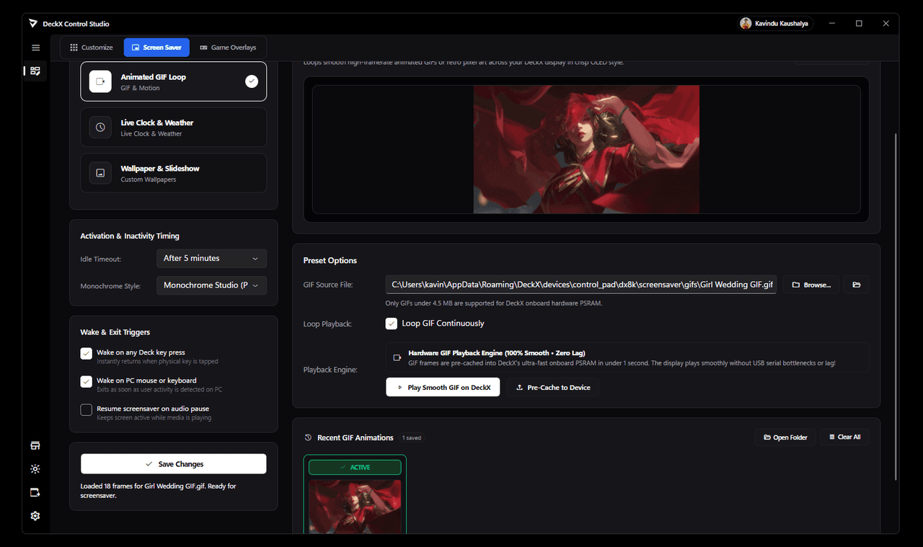The height and width of the screenshot is (547, 923).
Task: Click the Wake & Exit Triggers heading
Action: point(115,332)
